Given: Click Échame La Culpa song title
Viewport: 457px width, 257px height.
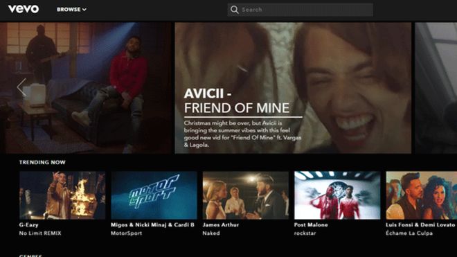Looking at the screenshot, I should (409, 233).
